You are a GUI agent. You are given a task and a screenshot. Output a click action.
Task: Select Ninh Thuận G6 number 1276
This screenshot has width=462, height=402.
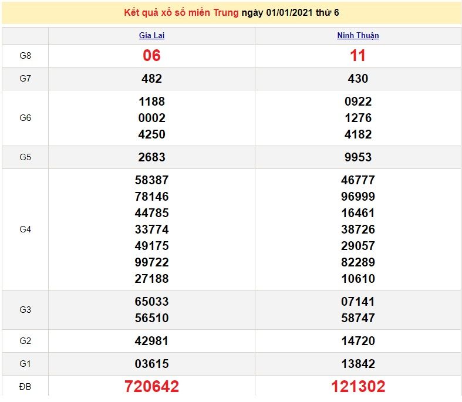pyautogui.click(x=358, y=118)
